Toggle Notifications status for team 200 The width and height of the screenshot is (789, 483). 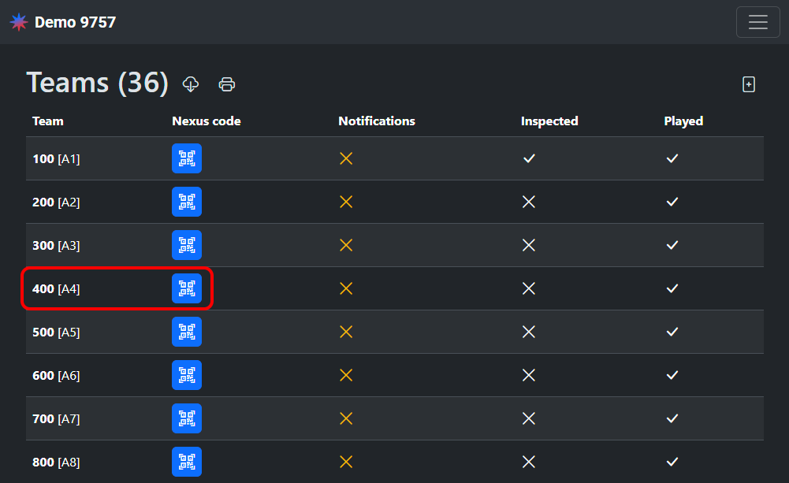pyautogui.click(x=345, y=202)
